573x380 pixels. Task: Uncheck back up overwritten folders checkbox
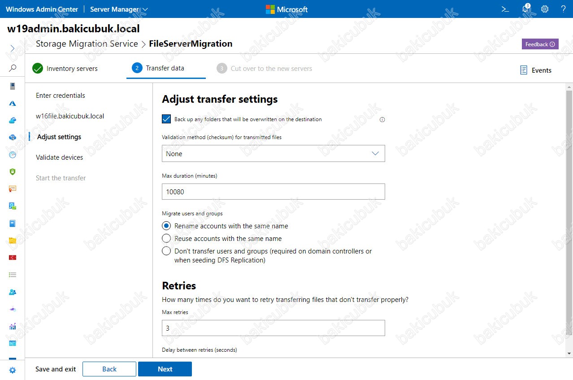coord(166,119)
